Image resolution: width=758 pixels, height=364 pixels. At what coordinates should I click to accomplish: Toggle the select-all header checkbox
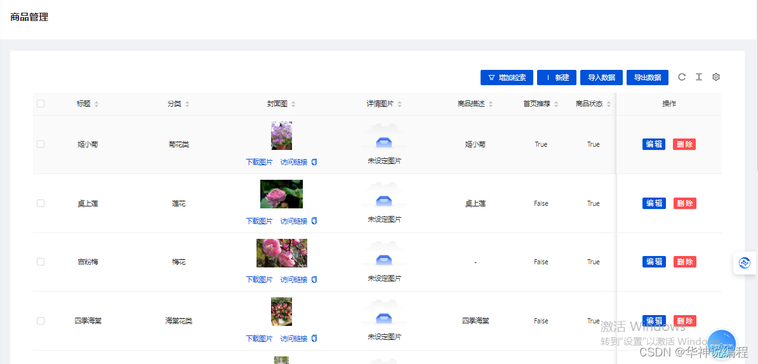41,104
